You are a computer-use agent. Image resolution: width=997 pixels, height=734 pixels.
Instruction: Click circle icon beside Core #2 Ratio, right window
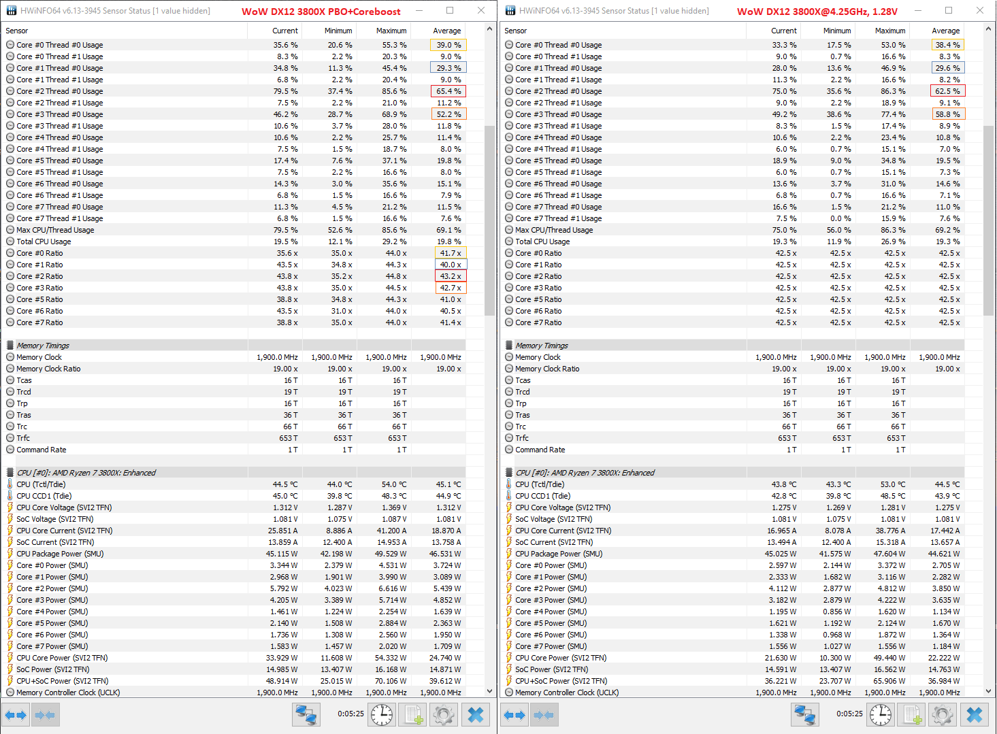pyautogui.click(x=509, y=276)
